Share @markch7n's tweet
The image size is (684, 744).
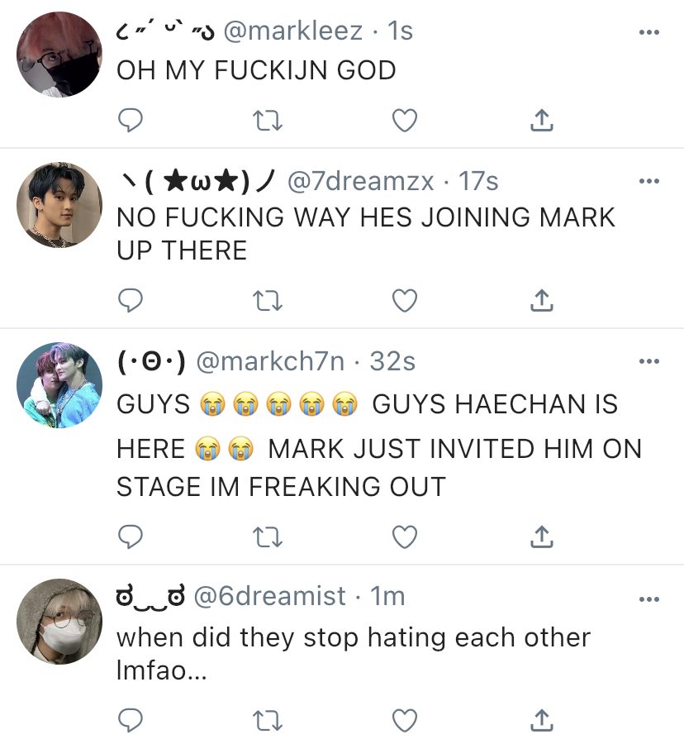tap(542, 537)
